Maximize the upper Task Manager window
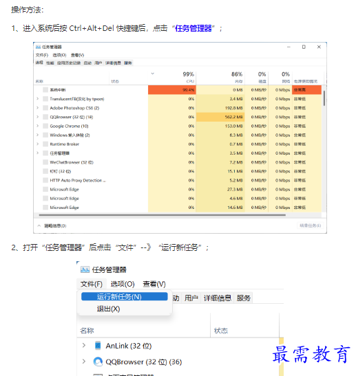 tap(304, 47)
